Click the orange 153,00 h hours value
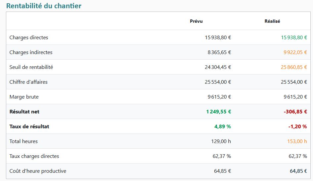This screenshot has width=313, height=181. (x=297, y=141)
